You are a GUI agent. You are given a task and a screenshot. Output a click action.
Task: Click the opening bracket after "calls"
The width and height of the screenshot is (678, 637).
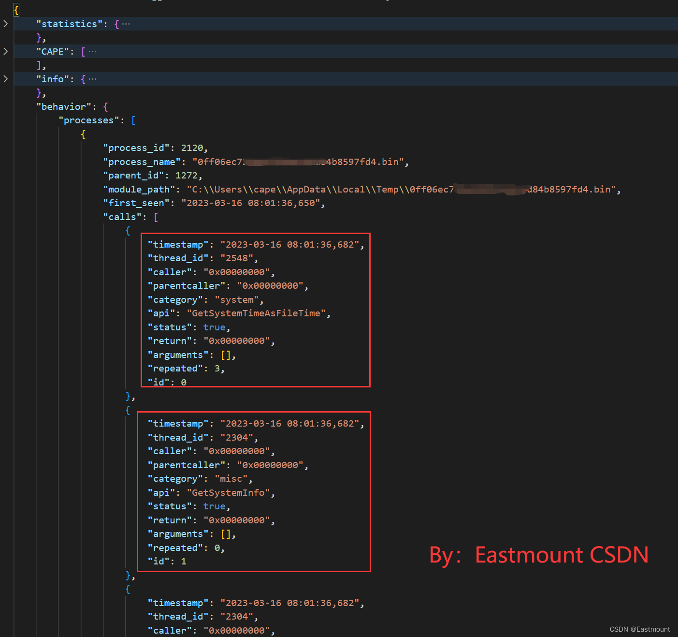click(156, 217)
